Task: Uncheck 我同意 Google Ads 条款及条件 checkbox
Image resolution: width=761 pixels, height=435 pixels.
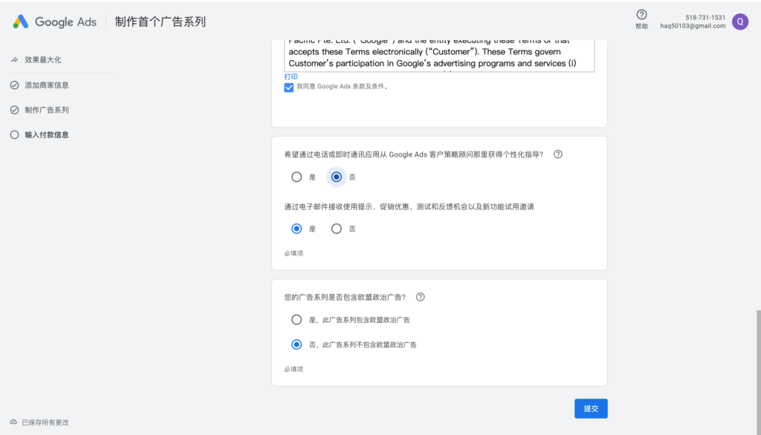Action: point(289,87)
